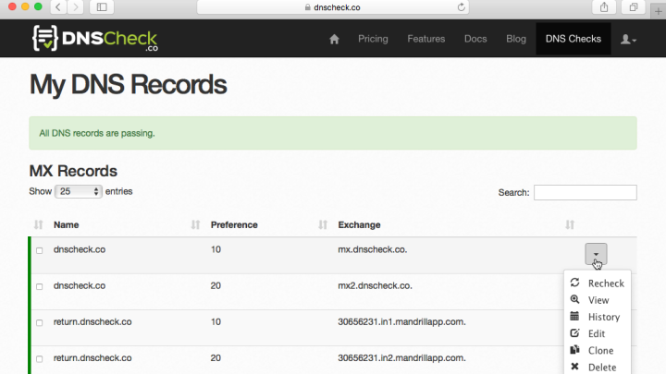Viewport: 666px width, 374px height.
Task: Select Edit from the actions menu
Action: pyautogui.click(x=598, y=333)
